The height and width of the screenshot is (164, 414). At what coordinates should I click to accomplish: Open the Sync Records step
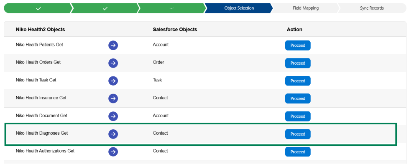[372, 8]
